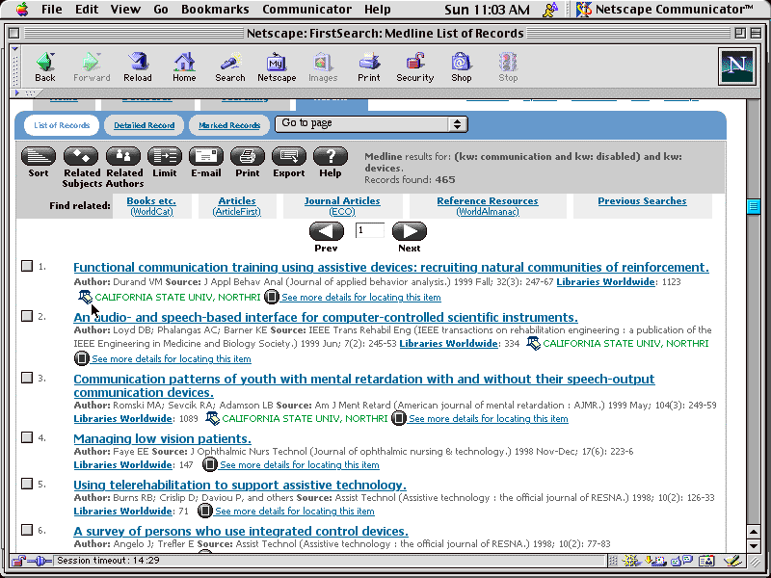
Task: Click the details icon for Managing low vision patients
Action: 209,464
